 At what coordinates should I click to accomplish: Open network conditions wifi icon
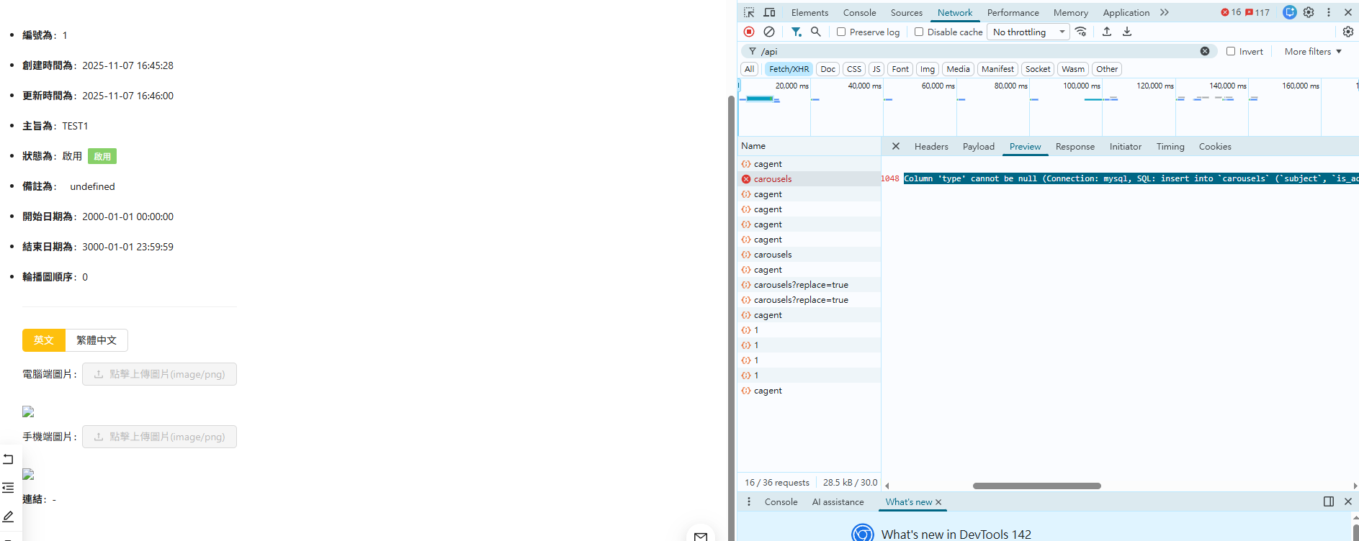click(x=1081, y=32)
